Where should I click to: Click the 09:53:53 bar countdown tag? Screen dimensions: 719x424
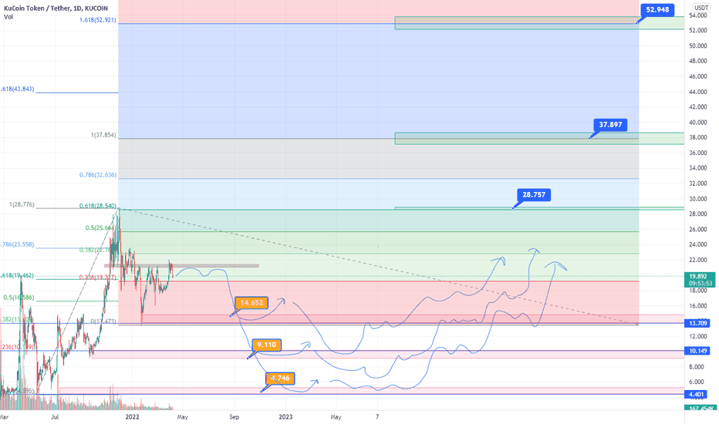pyautogui.click(x=699, y=283)
